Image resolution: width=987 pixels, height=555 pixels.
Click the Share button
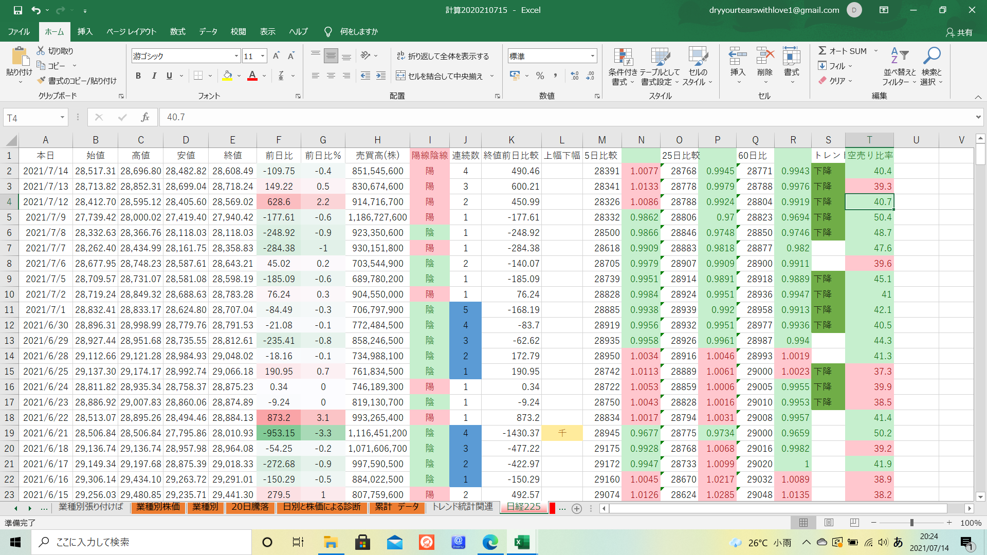click(959, 32)
